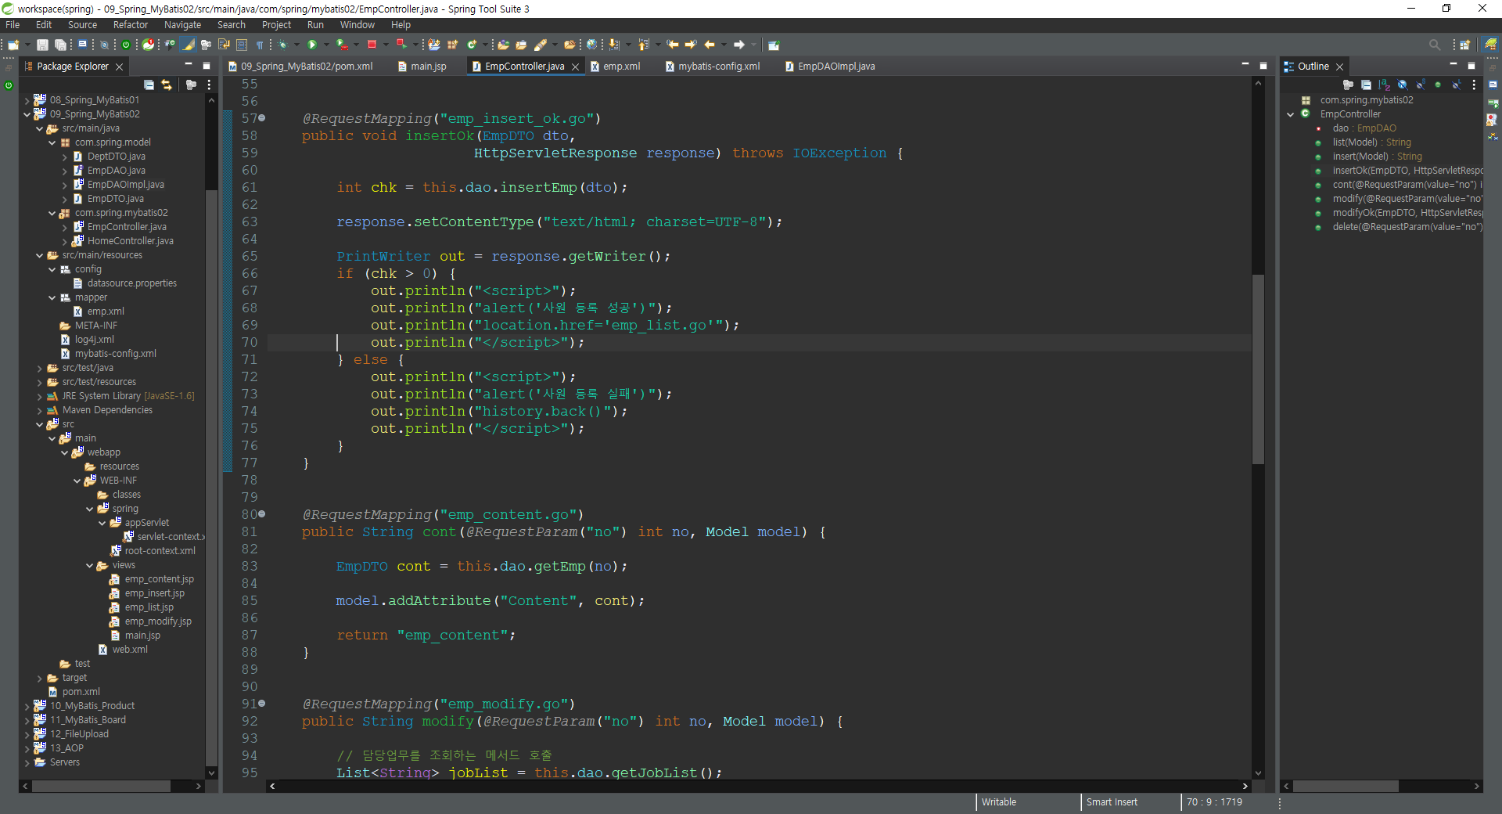Click the Forward navigation arrow in the toolbar

coord(738,45)
